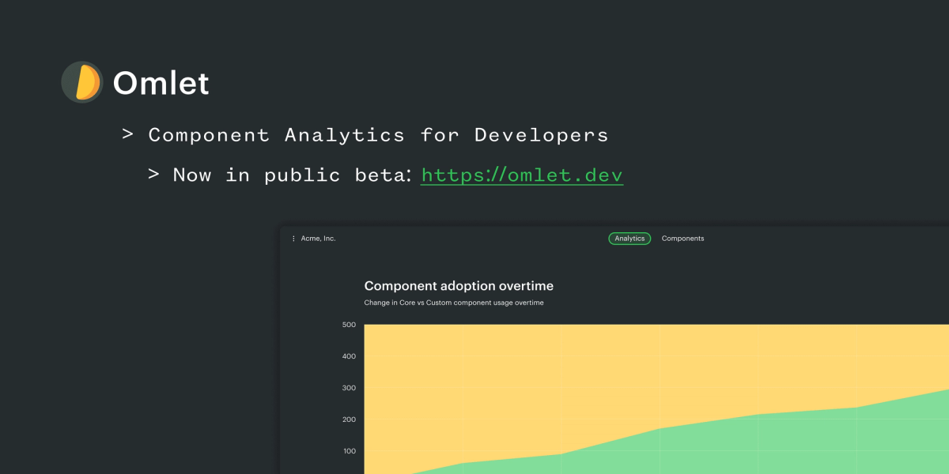The width and height of the screenshot is (949, 474).
Task: Click the Omlet brand name text
Action: [161, 83]
